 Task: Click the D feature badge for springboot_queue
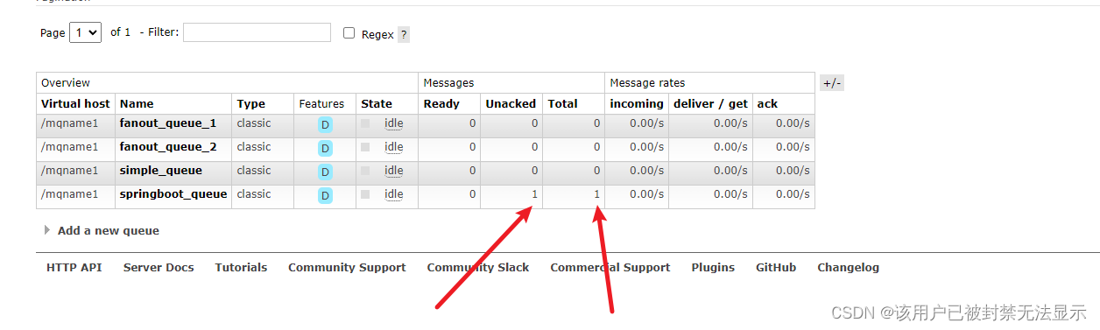[x=325, y=195]
